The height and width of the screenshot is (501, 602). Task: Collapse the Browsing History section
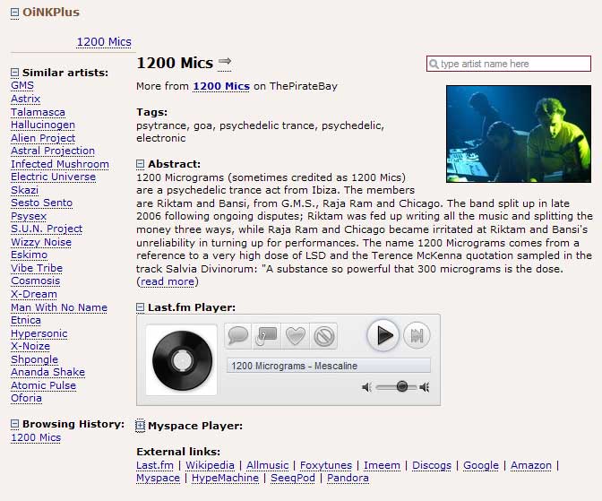pyautogui.click(x=14, y=424)
